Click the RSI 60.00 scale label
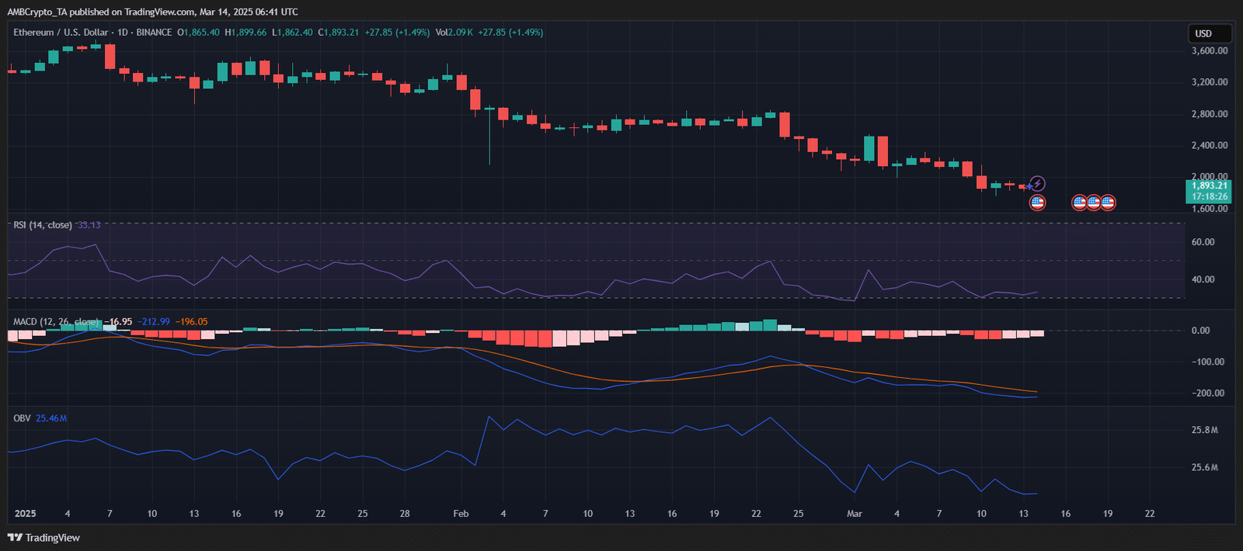Image resolution: width=1243 pixels, height=551 pixels. [1203, 242]
